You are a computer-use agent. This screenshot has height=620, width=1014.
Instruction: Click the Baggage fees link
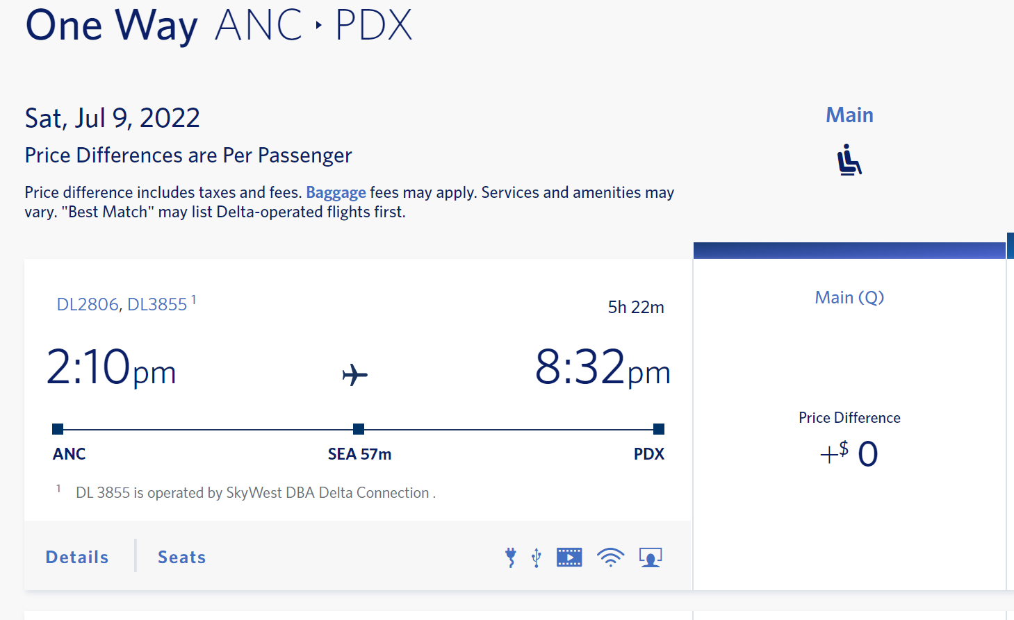tap(336, 192)
